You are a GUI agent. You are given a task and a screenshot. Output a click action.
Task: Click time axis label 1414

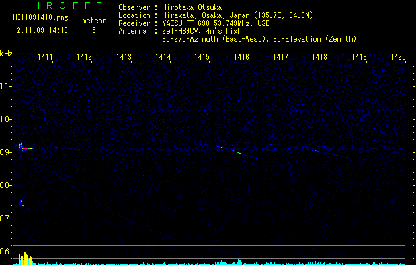tap(163, 57)
